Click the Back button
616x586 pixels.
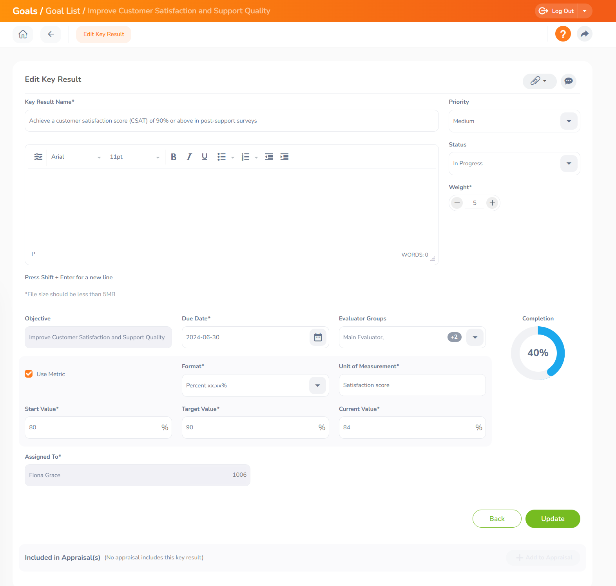(x=497, y=519)
